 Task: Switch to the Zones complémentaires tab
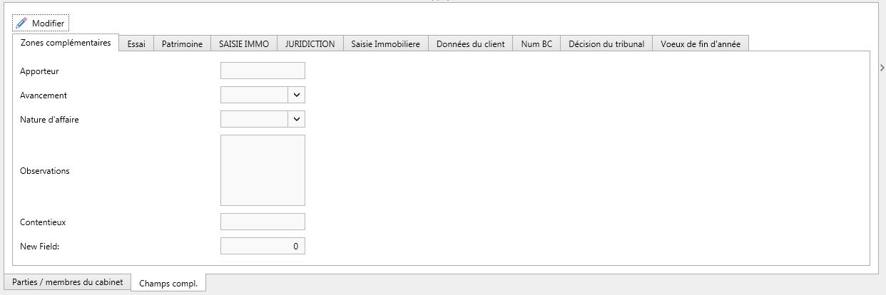tap(66, 43)
